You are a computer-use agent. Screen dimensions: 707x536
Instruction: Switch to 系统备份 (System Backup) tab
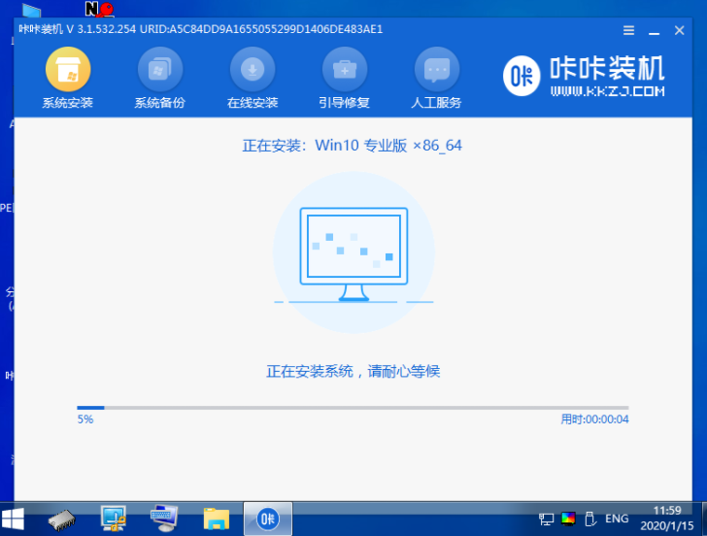point(159,78)
